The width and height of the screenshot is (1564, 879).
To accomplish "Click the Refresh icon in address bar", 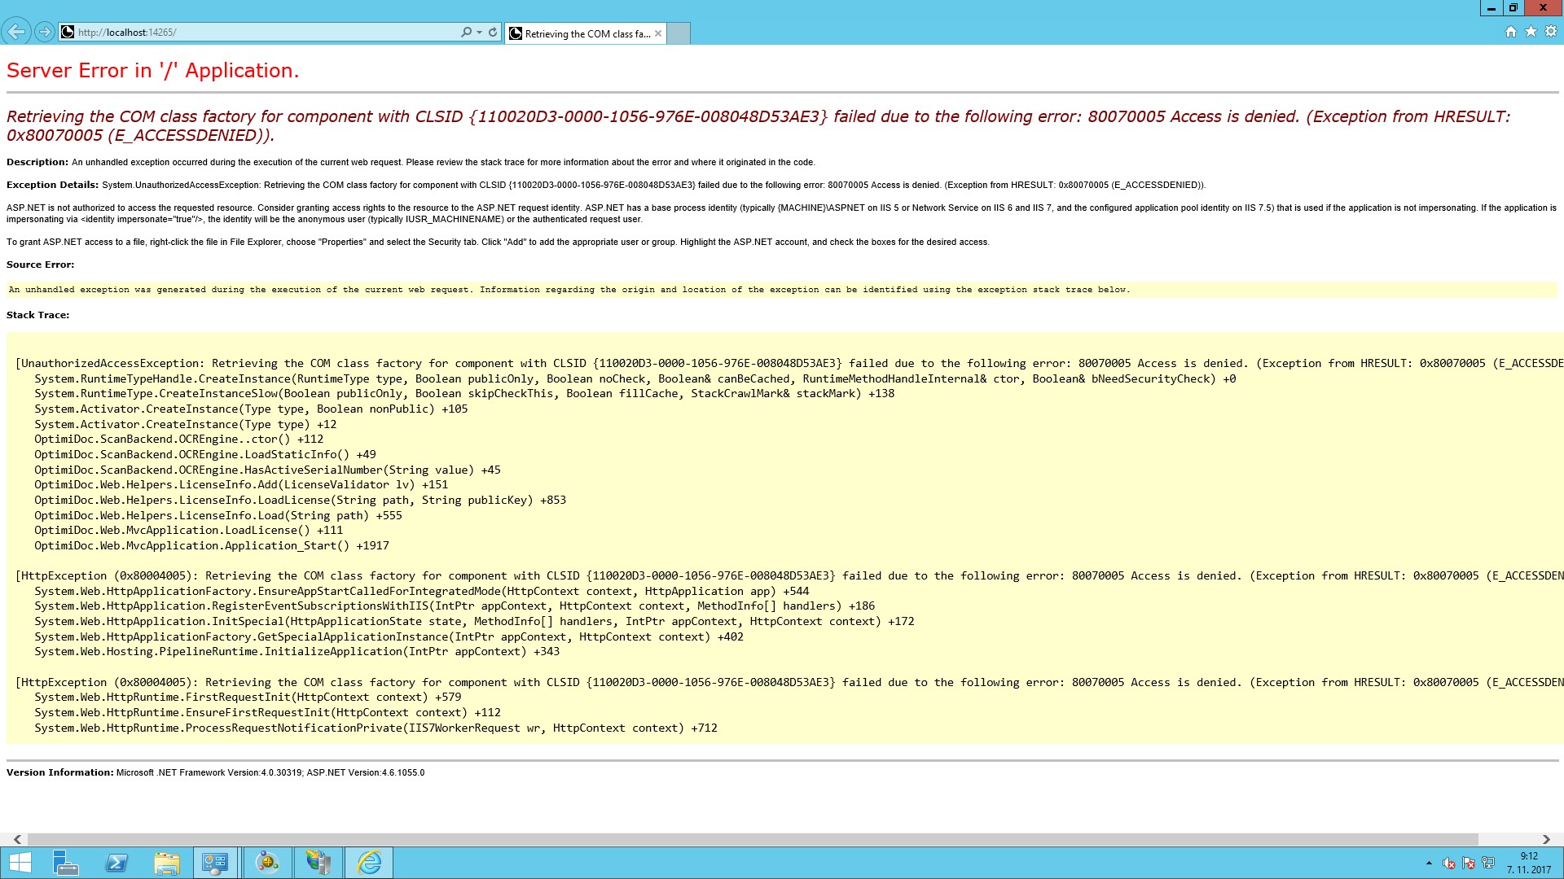I will [493, 33].
